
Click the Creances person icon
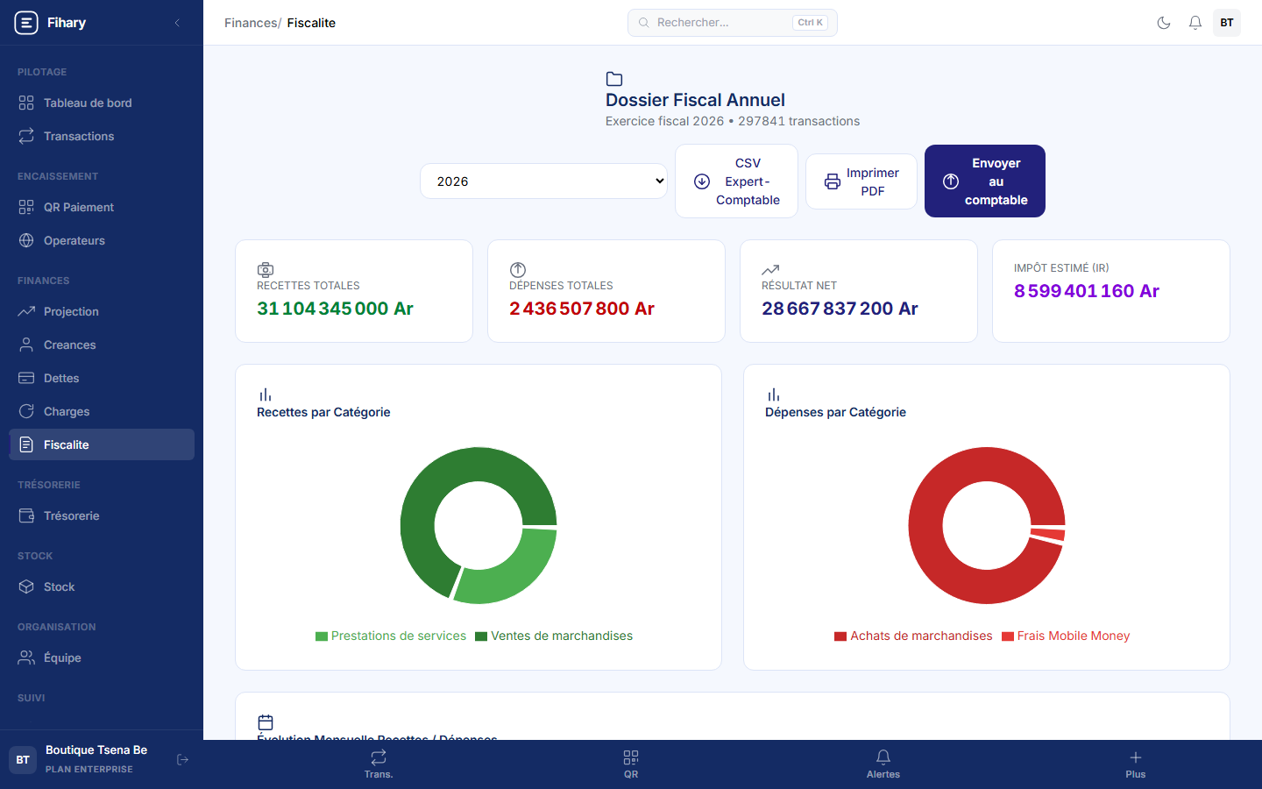tap(26, 345)
